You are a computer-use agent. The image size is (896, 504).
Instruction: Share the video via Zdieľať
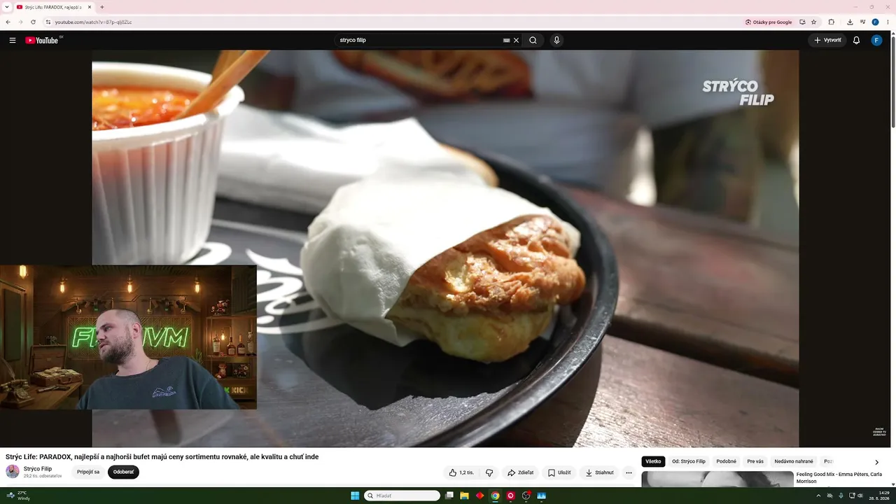(x=520, y=472)
